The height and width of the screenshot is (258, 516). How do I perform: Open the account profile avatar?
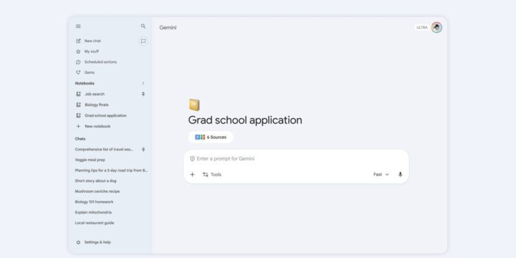[x=437, y=28]
